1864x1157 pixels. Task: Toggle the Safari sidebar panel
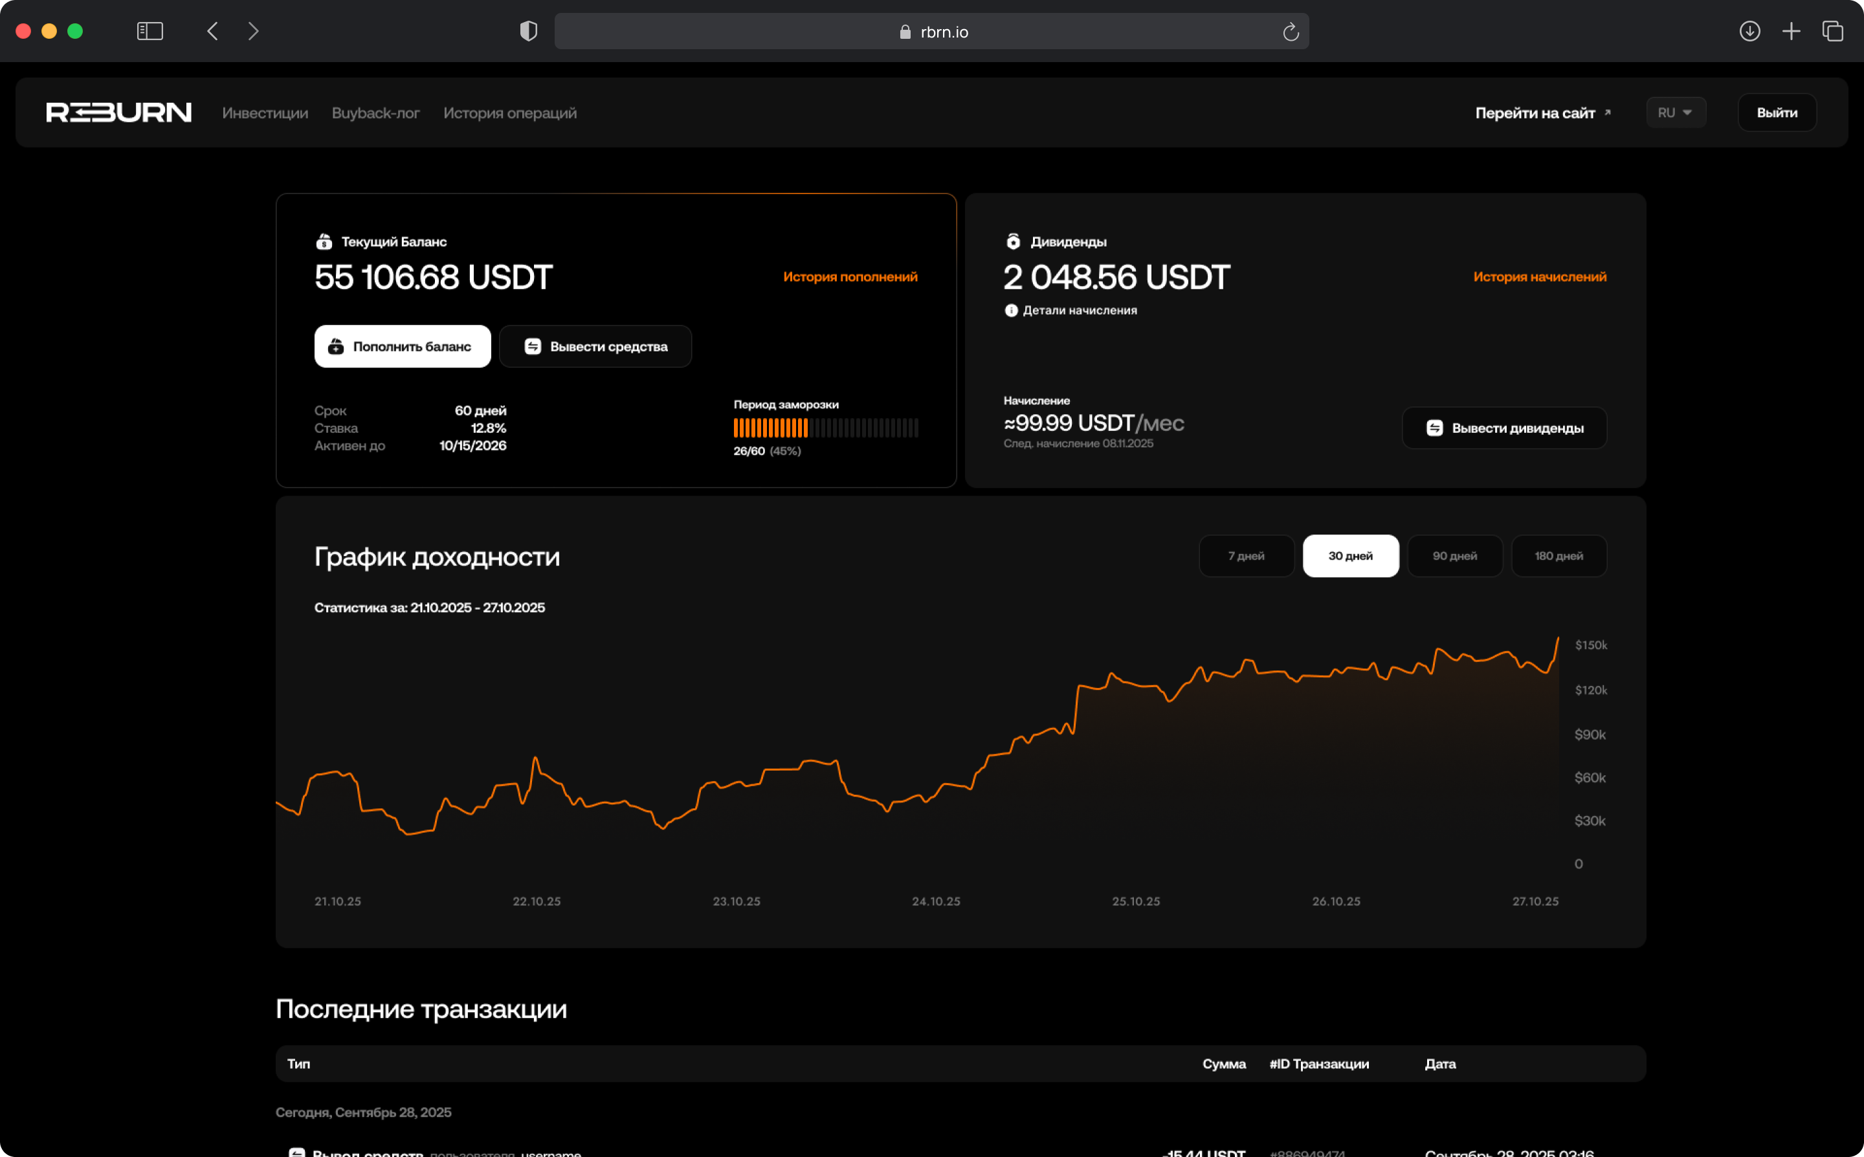pyautogui.click(x=150, y=31)
